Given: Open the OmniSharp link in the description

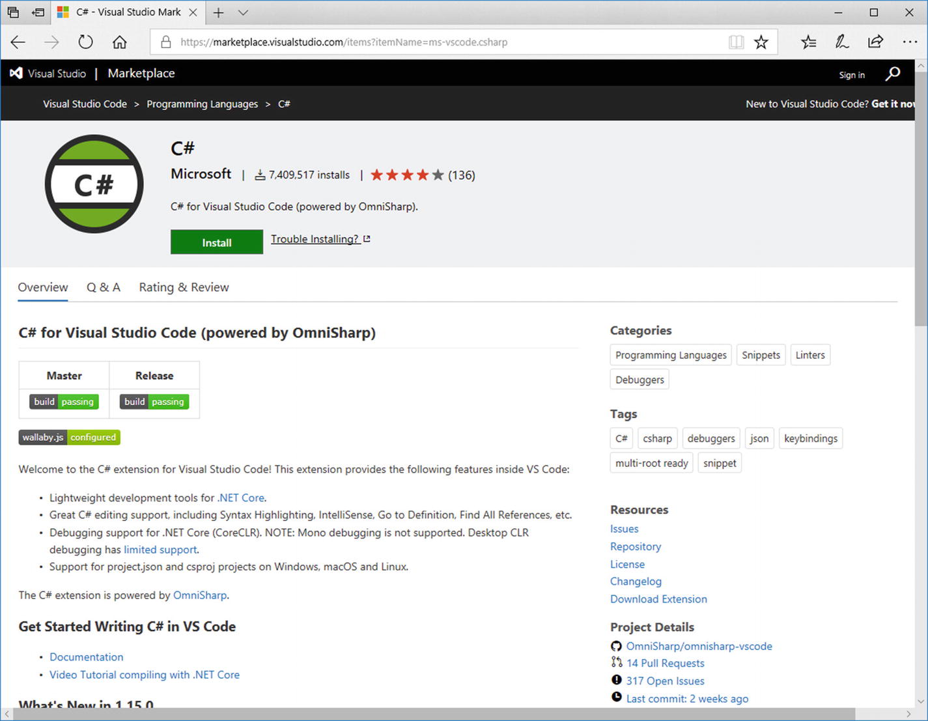Looking at the screenshot, I should coord(200,595).
